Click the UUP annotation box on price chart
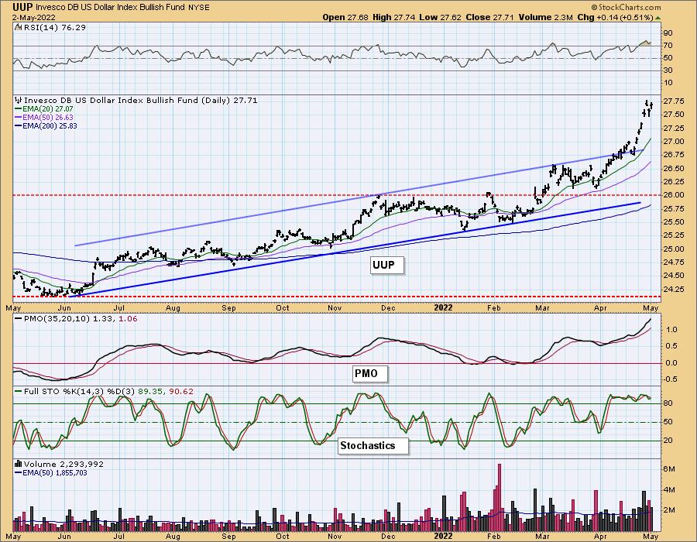This screenshot has width=697, height=542. point(387,266)
